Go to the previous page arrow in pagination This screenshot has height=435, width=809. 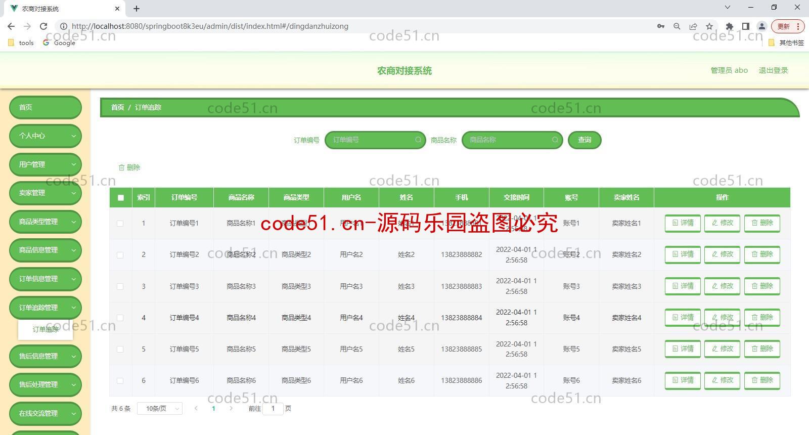[196, 408]
